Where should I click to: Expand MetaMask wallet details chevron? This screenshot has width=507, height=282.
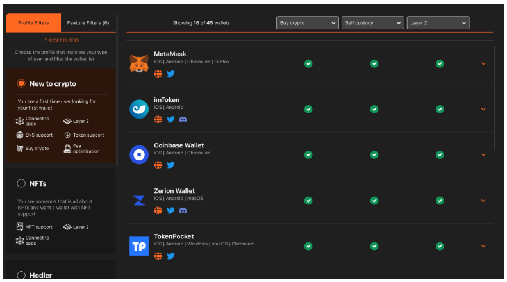pyautogui.click(x=483, y=63)
